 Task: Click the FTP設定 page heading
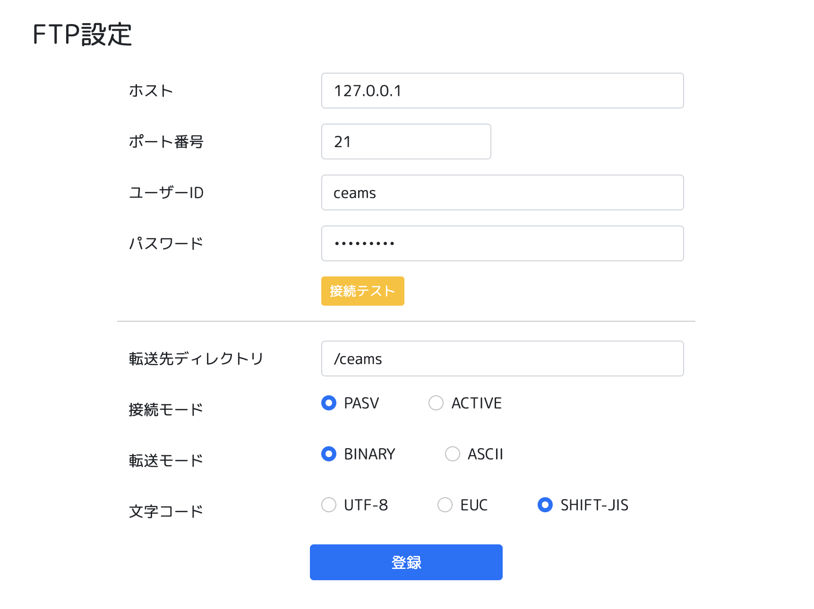(x=82, y=34)
